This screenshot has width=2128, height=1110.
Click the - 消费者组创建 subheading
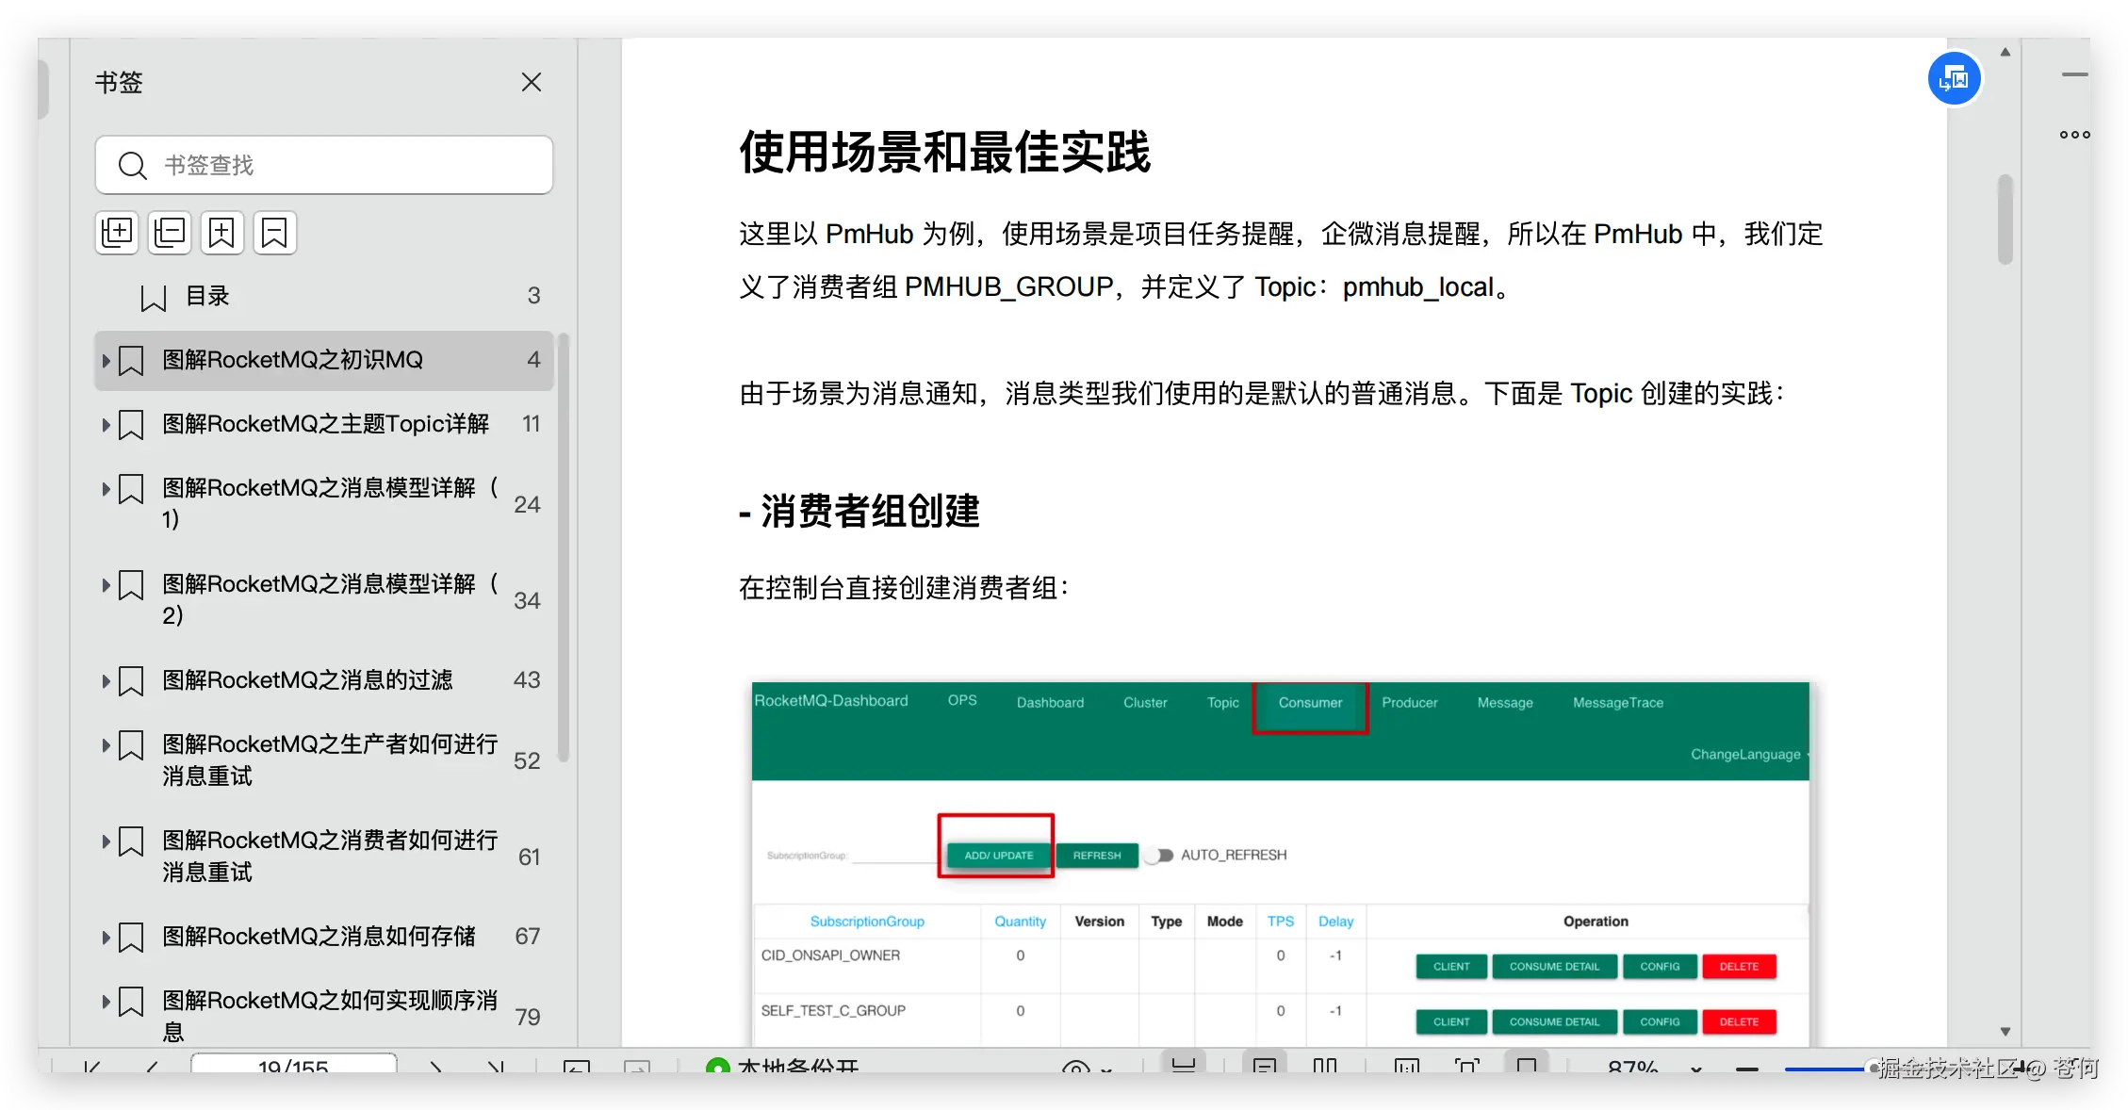(x=859, y=512)
